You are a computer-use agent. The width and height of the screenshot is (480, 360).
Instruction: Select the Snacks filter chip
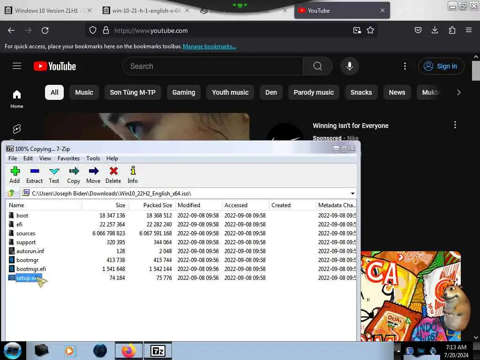coord(361,92)
